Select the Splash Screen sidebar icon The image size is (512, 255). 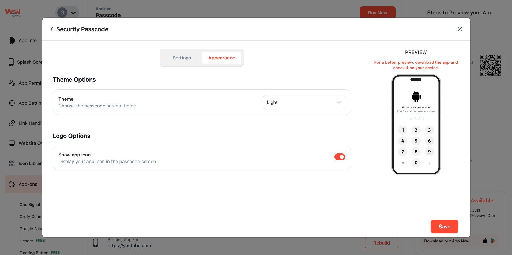11,62
